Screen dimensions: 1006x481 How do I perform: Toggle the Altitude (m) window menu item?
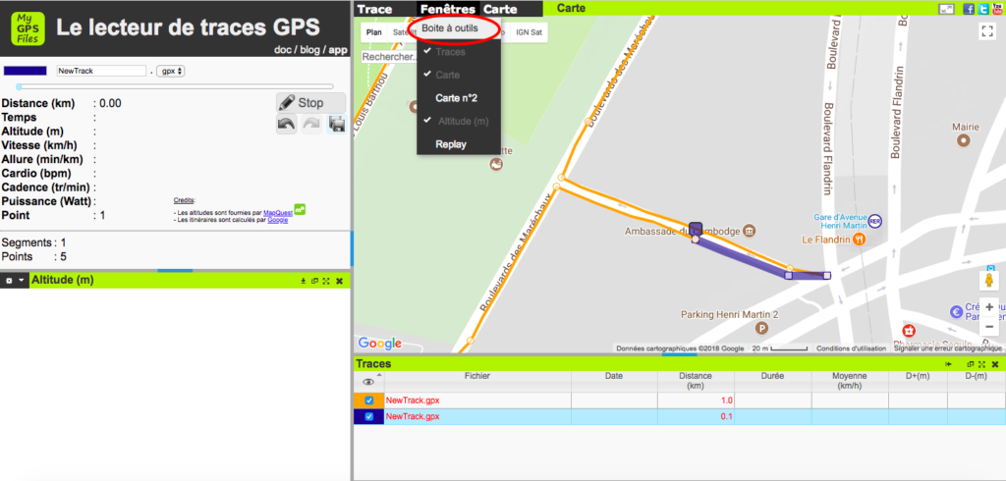(458, 121)
